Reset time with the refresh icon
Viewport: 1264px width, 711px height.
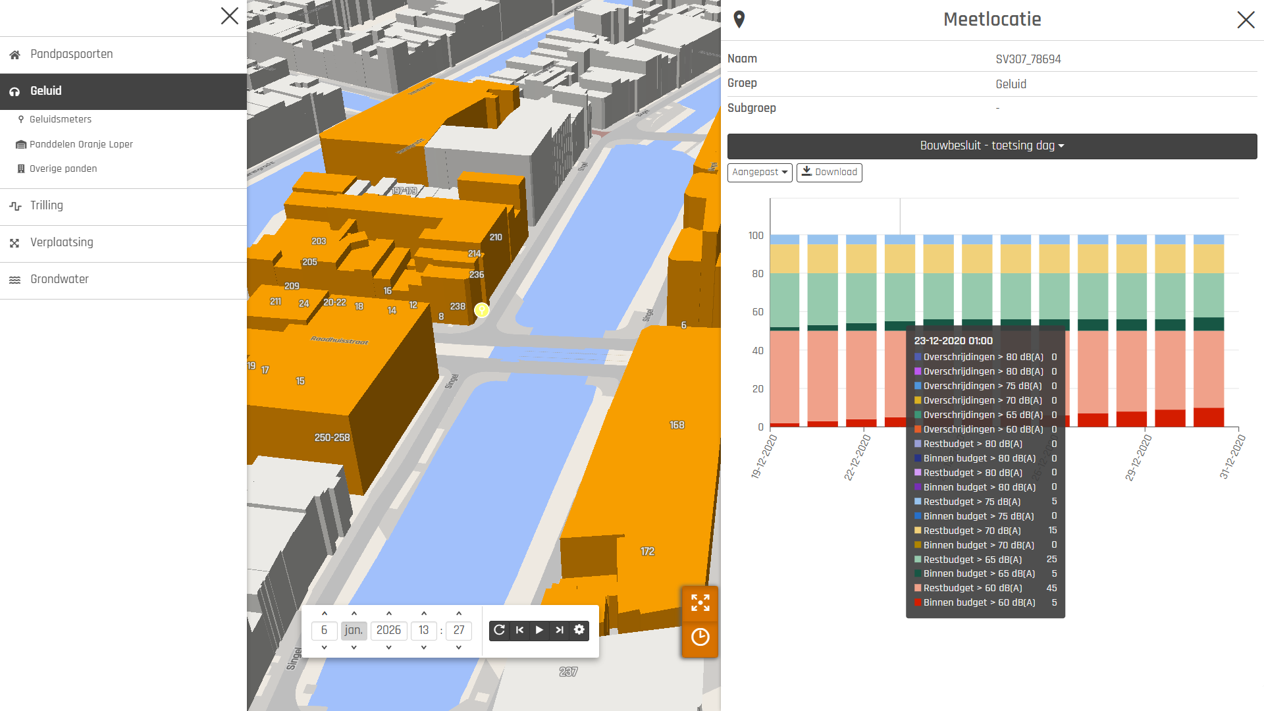pyautogui.click(x=500, y=630)
